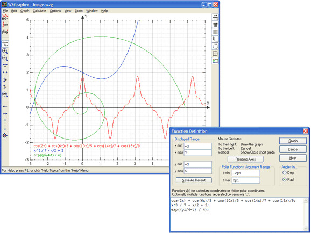Open the integral calculation tool
311x233 pixels.
click(x=5, y=25)
